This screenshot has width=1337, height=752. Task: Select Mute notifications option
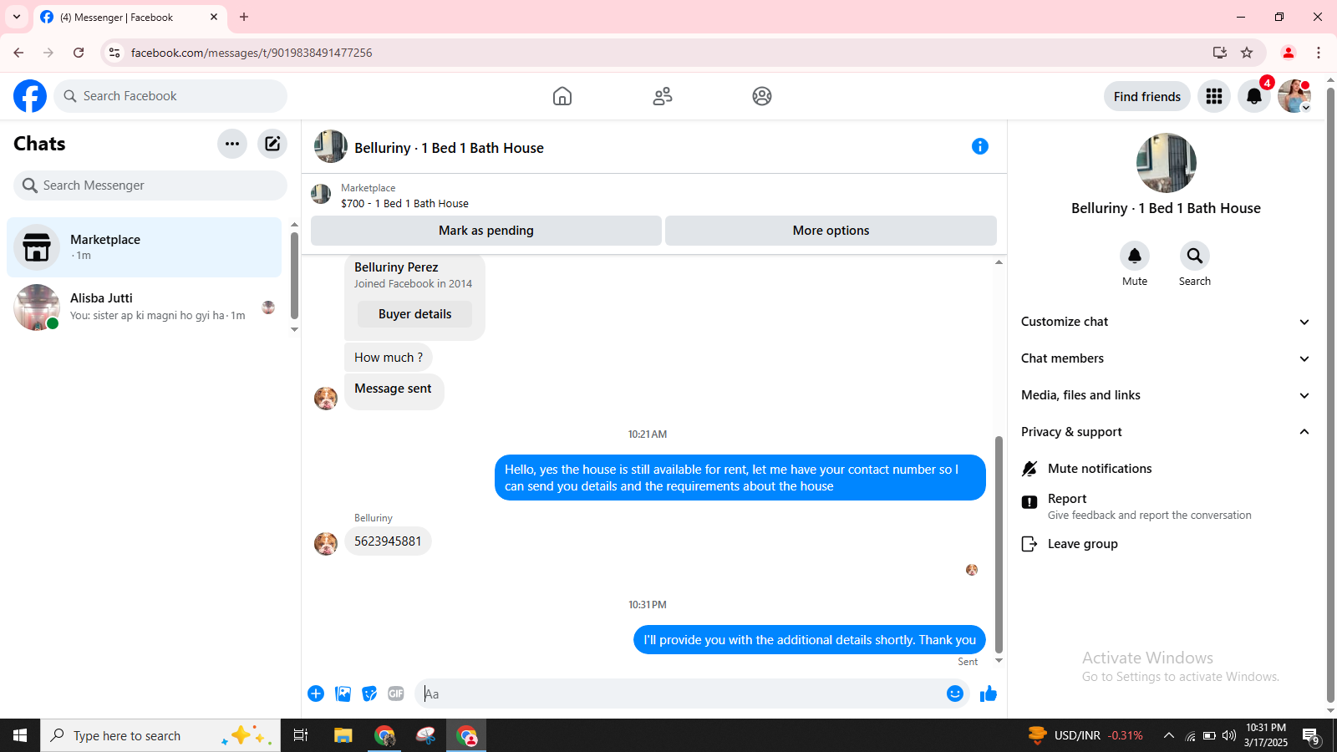click(x=1166, y=469)
